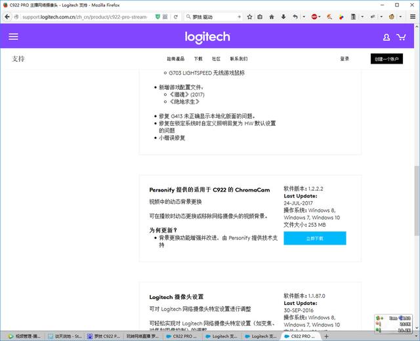Image resolution: width=420 pixels, height=341 pixels.
Task: Click the undo curved arrow toolbar icon
Action: [295, 17]
